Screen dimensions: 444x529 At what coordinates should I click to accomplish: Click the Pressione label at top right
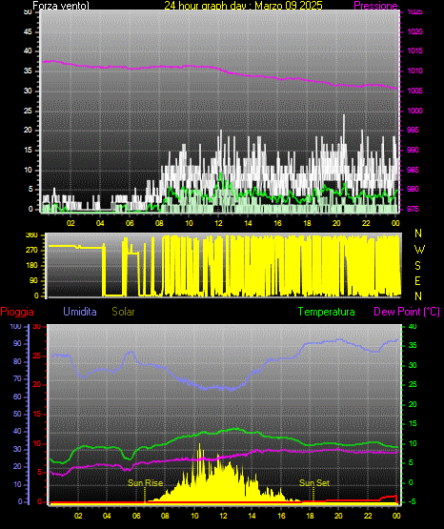375,6
